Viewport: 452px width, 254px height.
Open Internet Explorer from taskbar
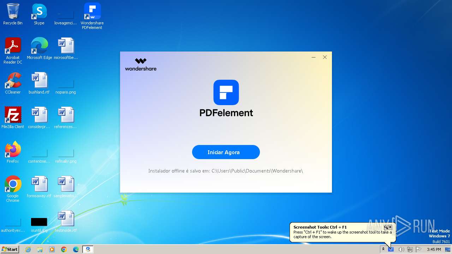(x=28, y=249)
